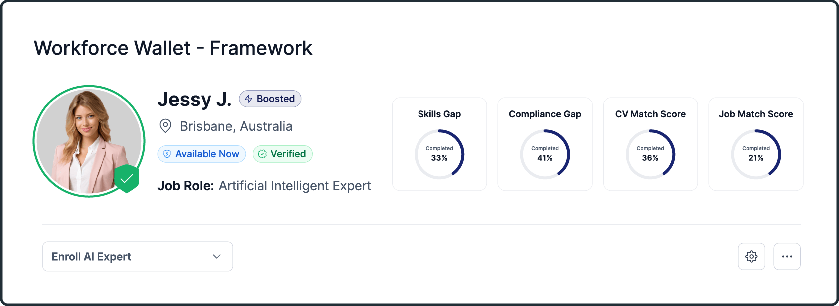Open the Enroll AI Expert dropdown
Viewport: 839px width, 306px height.
coord(137,257)
